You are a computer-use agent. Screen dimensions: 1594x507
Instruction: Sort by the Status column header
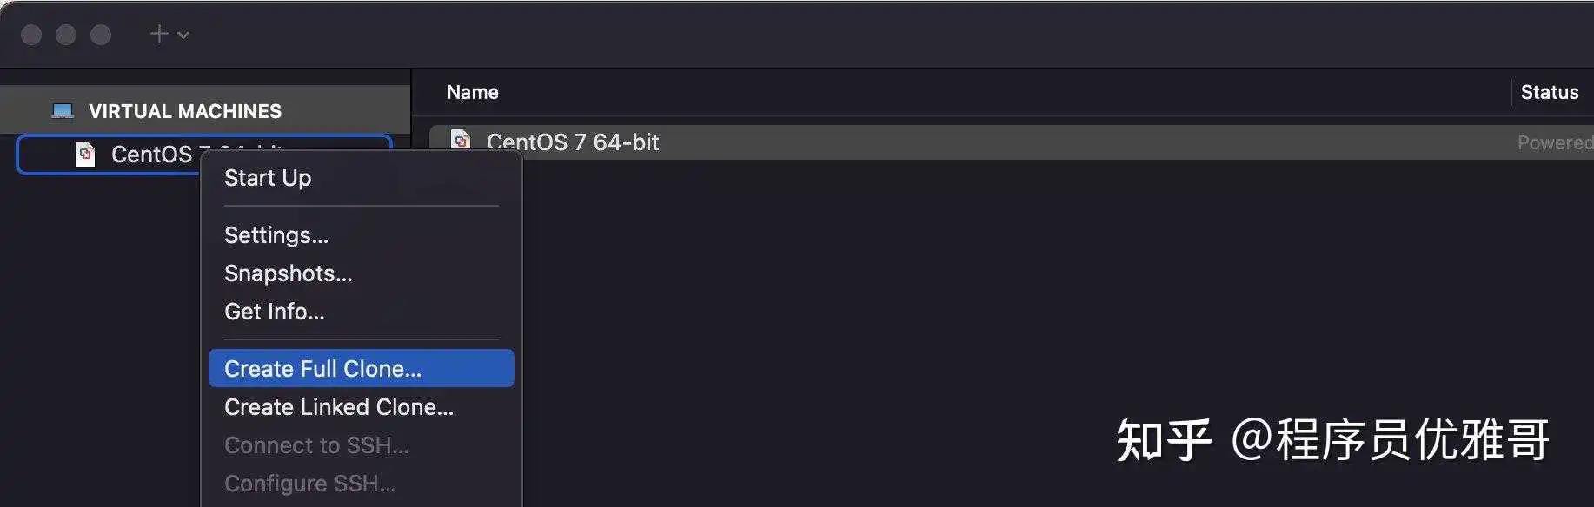point(1550,92)
